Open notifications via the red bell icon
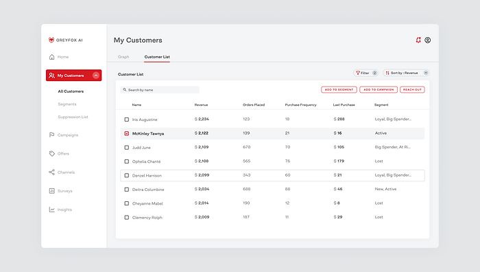 pyautogui.click(x=418, y=40)
